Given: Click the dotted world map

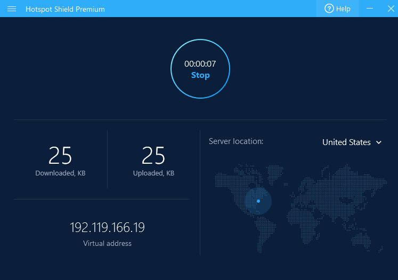Looking at the screenshot, I should pyautogui.click(x=301, y=209).
